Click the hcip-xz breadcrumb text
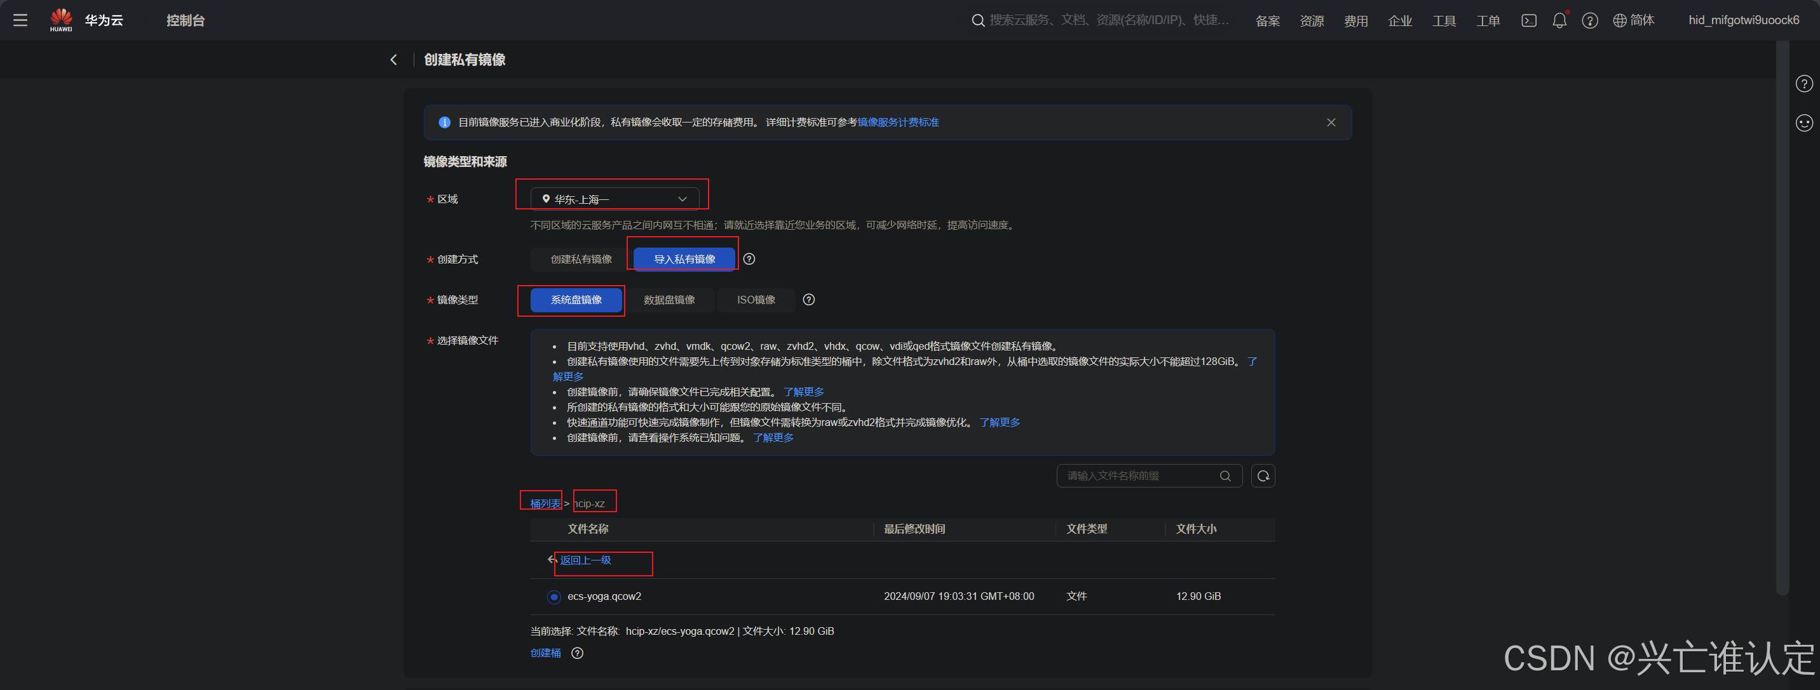This screenshot has height=690, width=1820. [x=590, y=504]
